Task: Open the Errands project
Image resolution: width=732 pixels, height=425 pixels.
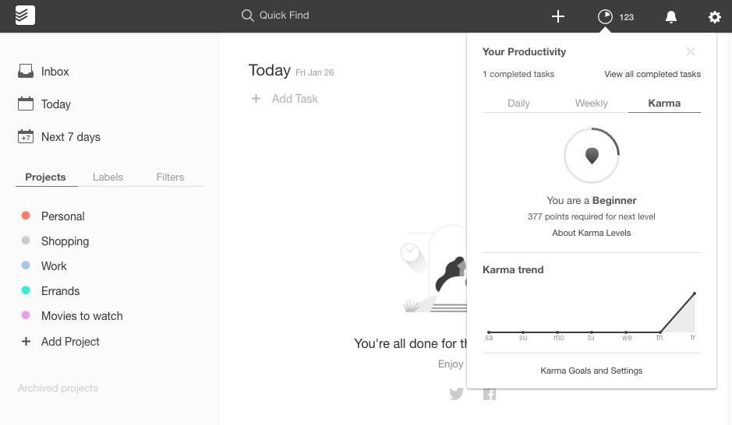Action: coord(61,291)
